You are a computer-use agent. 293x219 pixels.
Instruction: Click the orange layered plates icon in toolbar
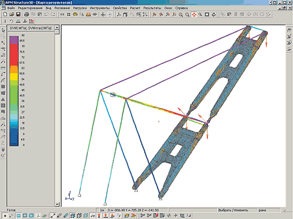point(88,15)
